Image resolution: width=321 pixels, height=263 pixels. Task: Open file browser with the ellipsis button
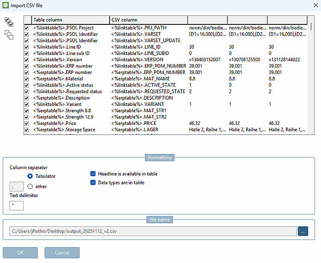click(303, 231)
